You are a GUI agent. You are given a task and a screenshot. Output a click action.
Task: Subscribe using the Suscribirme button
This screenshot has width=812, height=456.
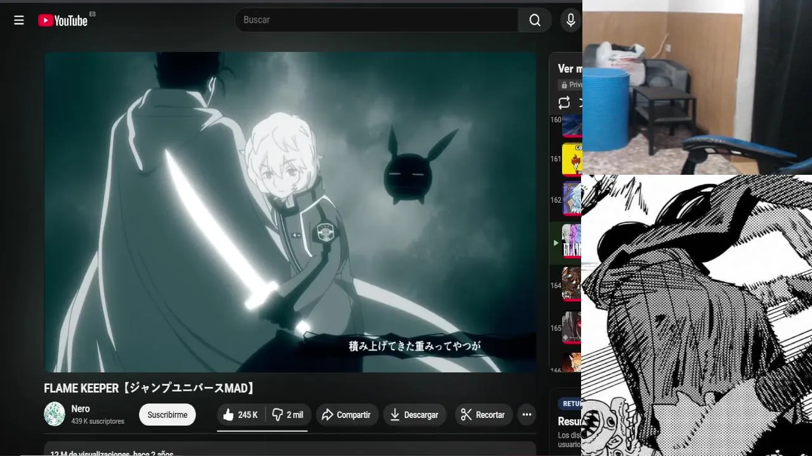click(167, 415)
